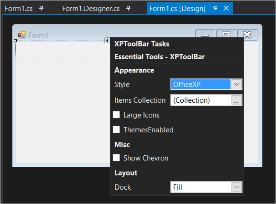Viewport: 276px width, 204px height.
Task: Click the Form1 title bar icon
Action: pos(22,35)
